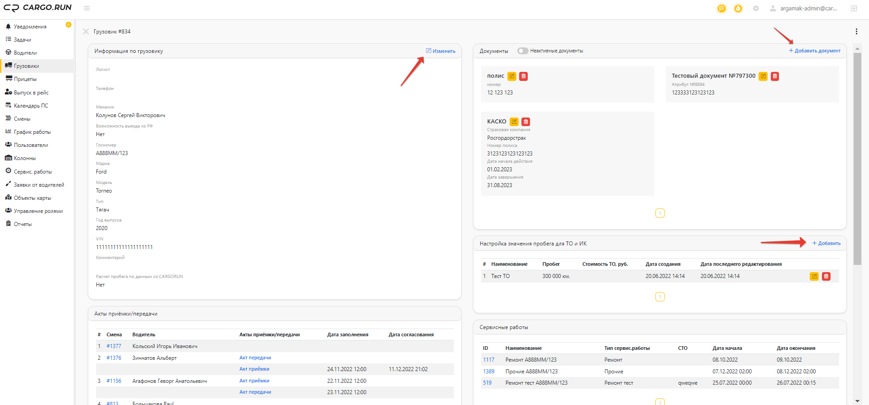Viewport: 869px width, 405px height.
Task: Go to Водители in the sidebar
Action: tap(25, 53)
